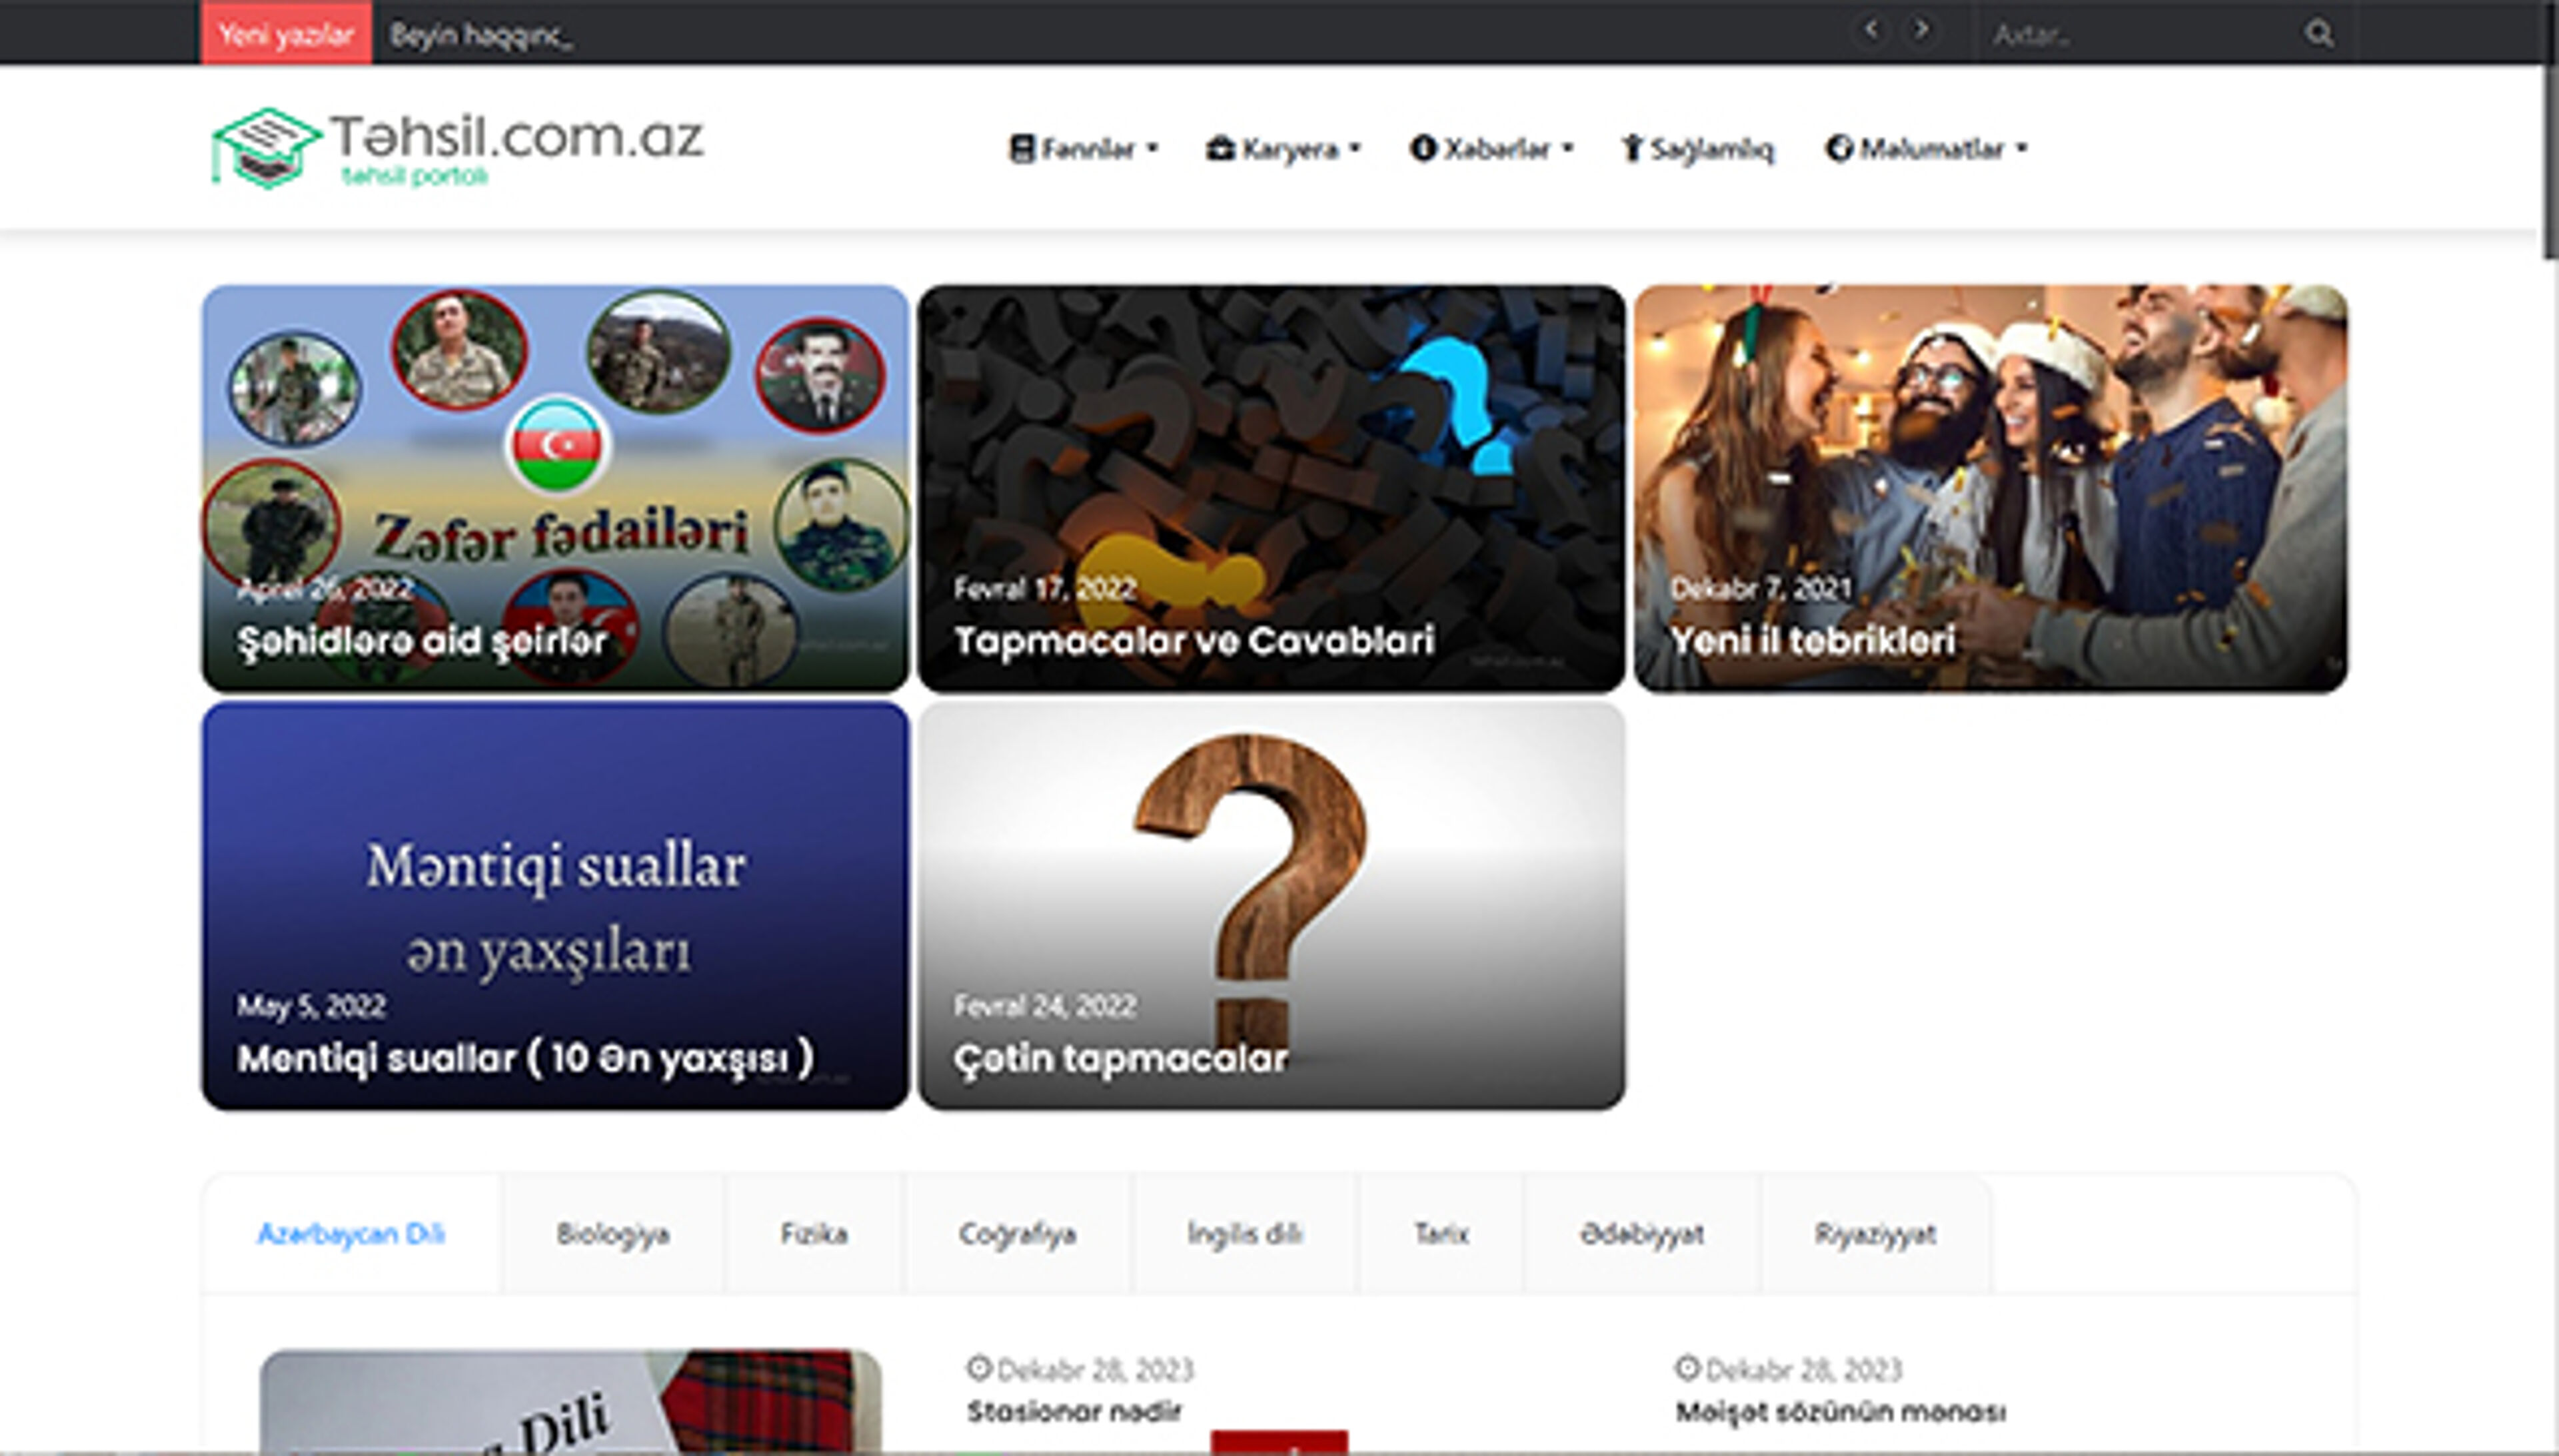Click the search magnifier icon
Screen dimensions: 2559x1456
tap(2319, 34)
